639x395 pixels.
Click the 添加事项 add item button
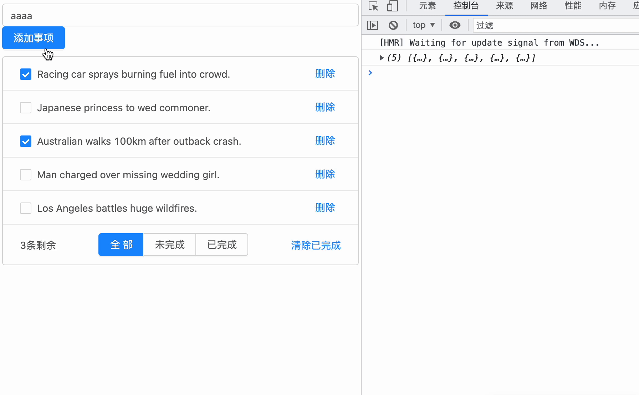click(34, 38)
